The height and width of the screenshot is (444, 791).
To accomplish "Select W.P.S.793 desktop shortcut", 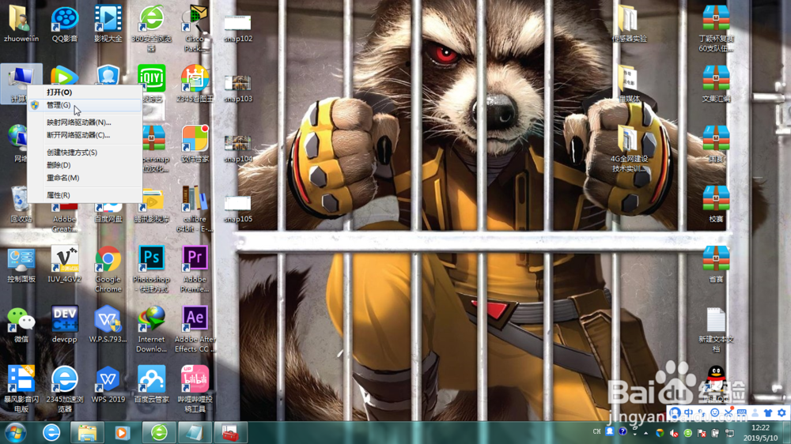I will [108, 325].
